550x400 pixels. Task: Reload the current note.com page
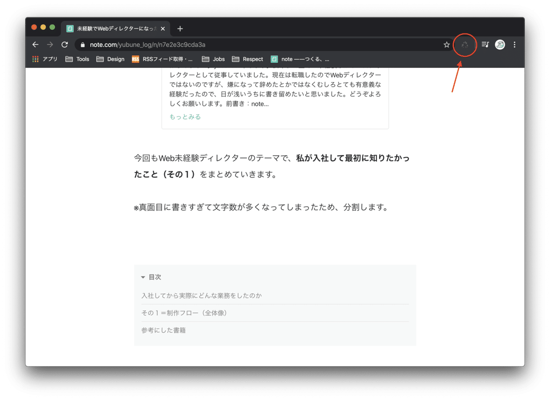pos(64,44)
